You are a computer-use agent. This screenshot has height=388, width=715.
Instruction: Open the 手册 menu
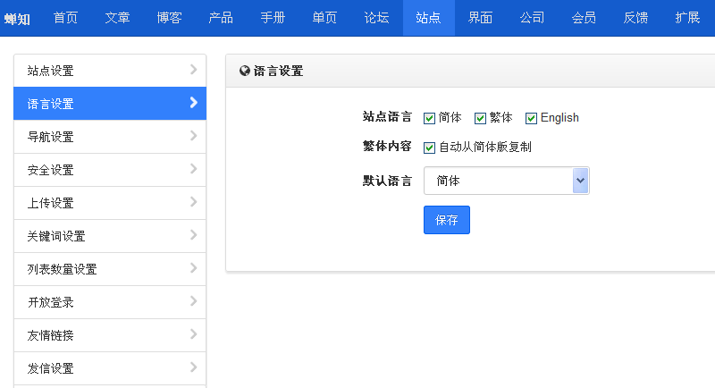click(273, 18)
